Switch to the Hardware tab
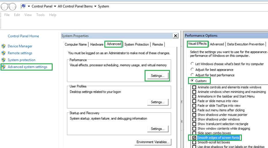This screenshot has height=148, width=268. click(97, 44)
